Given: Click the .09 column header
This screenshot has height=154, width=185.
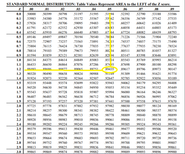Looking at the screenshot, I should click(x=172, y=9).
